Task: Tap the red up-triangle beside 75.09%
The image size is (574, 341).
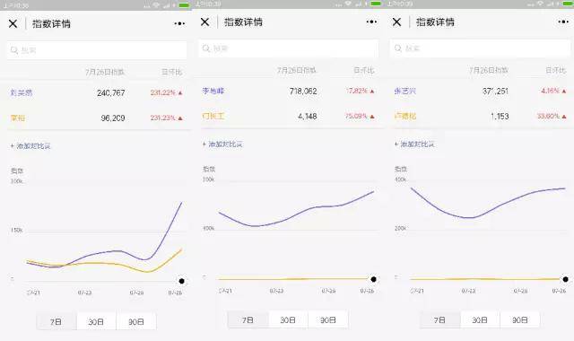Action: coord(372,117)
